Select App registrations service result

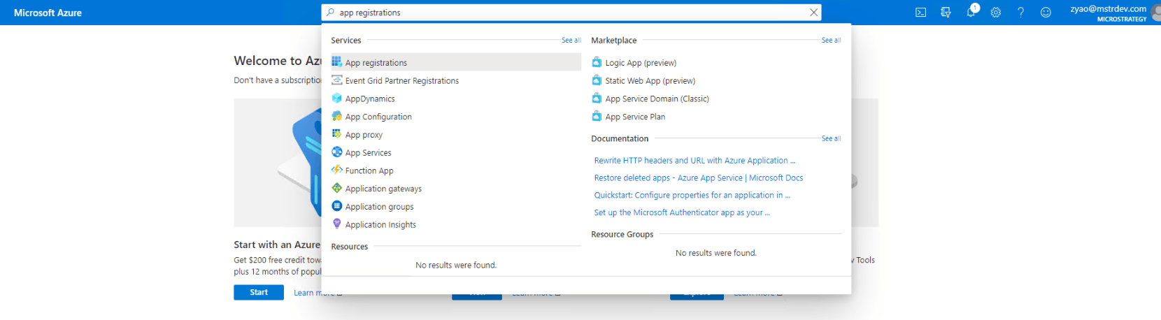point(455,62)
